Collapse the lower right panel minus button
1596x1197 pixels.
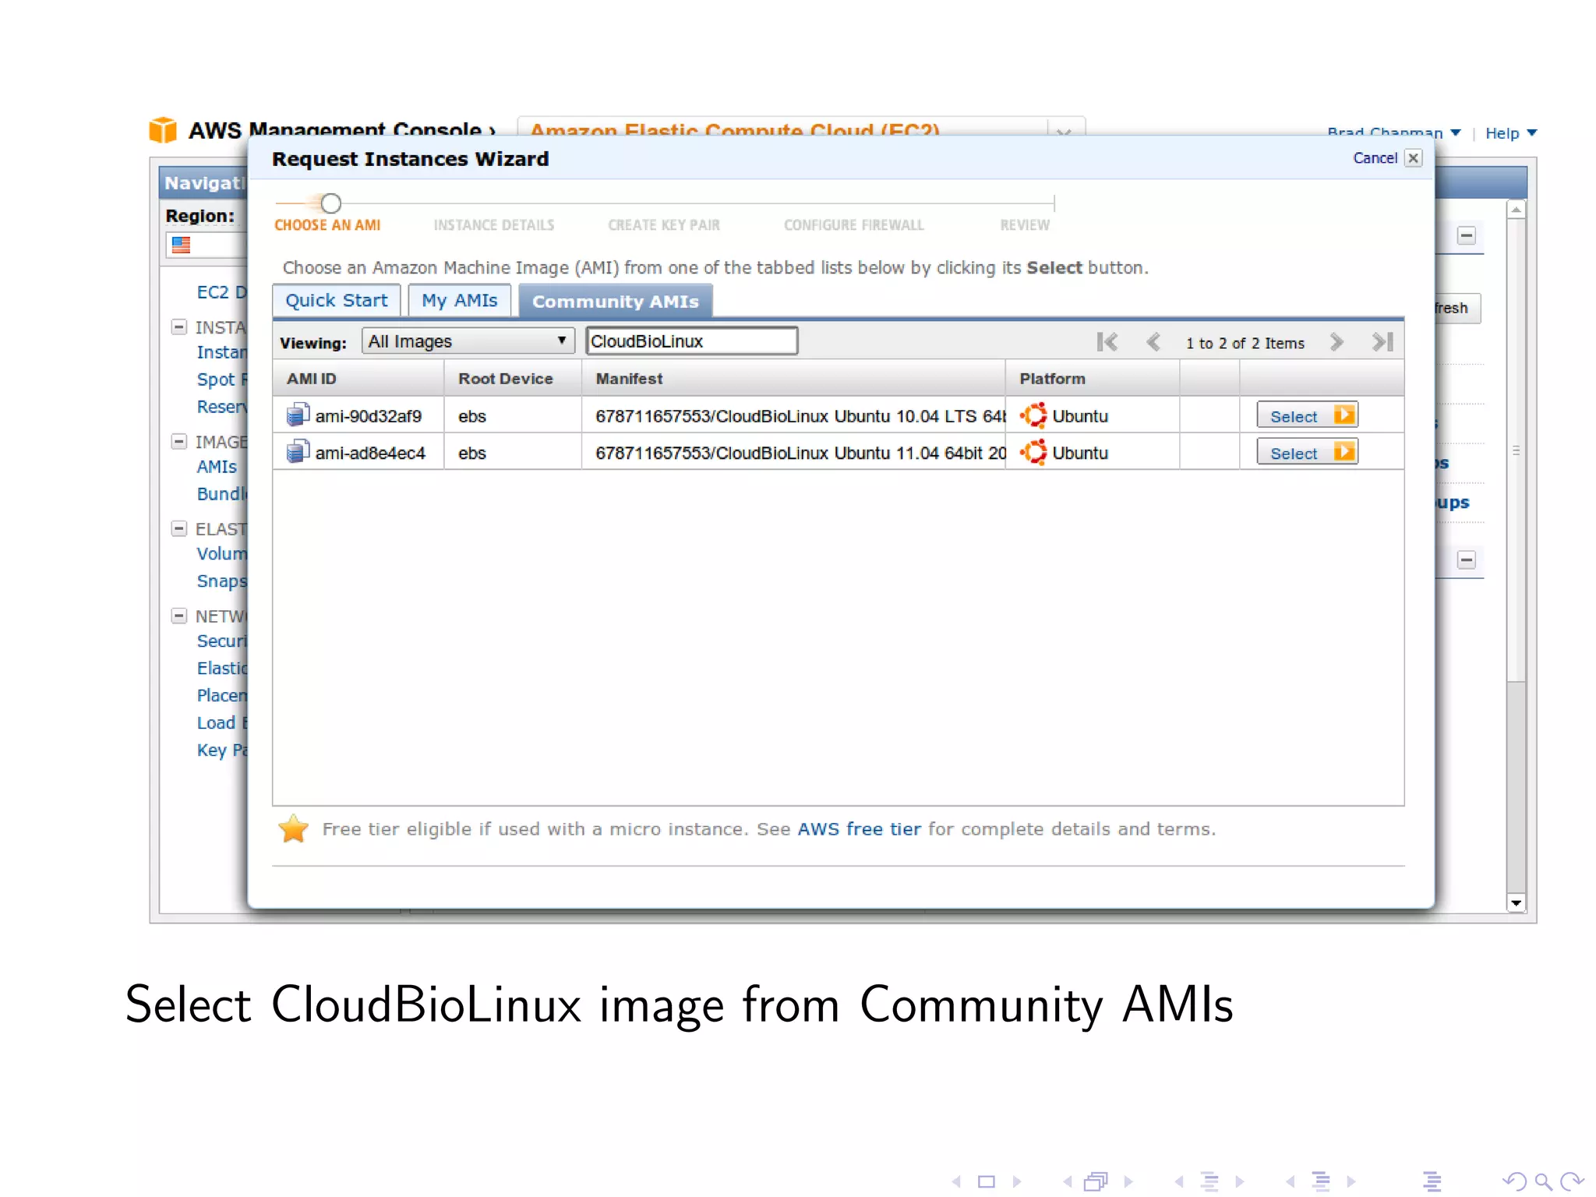click(1467, 560)
